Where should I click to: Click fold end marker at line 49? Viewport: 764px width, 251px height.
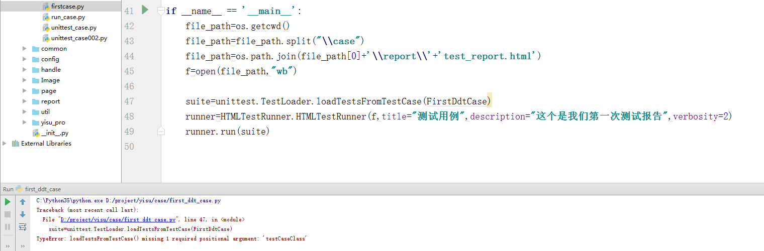tap(161, 131)
